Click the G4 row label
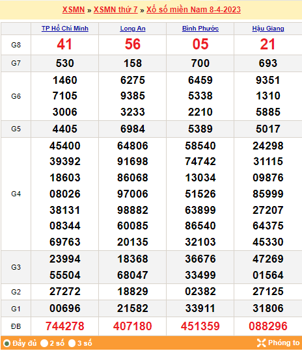The width and height of the screenshot is (302, 351). click(x=16, y=194)
